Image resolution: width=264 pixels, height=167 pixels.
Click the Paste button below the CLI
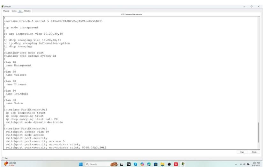(254, 152)
